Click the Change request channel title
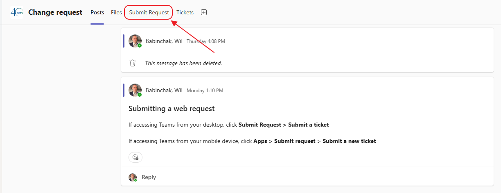Screen dimensions: 501x193 [x=55, y=12]
